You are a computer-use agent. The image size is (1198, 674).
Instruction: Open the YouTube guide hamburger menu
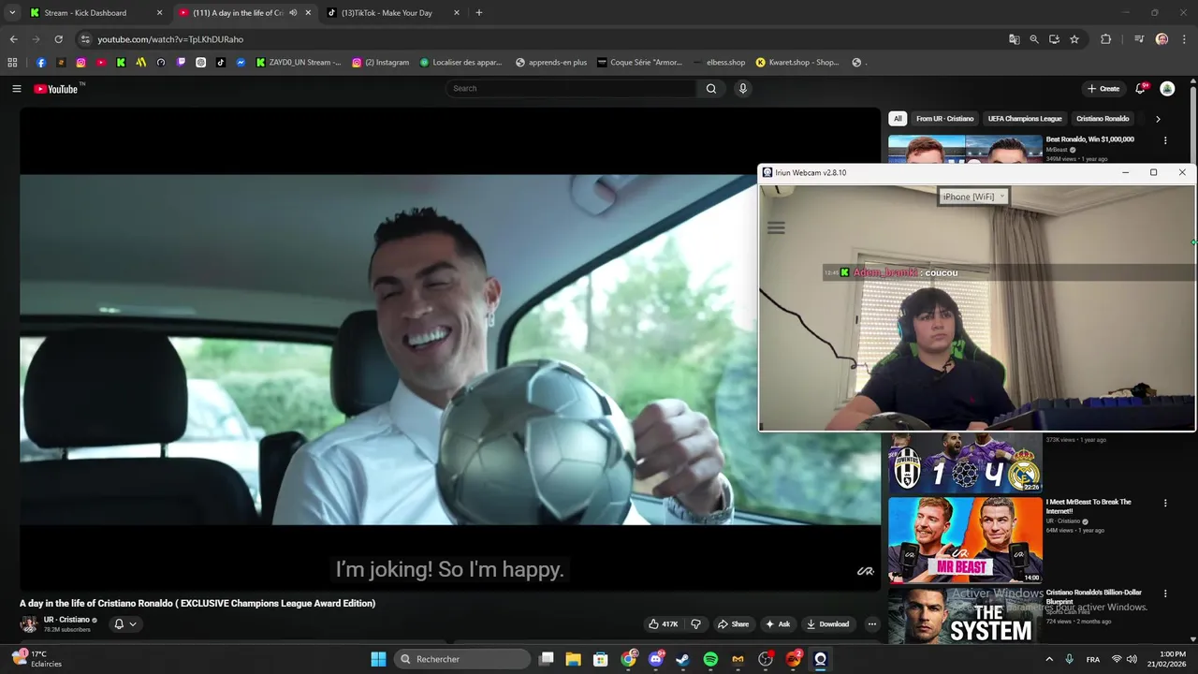coord(17,89)
